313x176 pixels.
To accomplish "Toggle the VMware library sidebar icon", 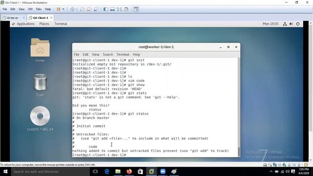I will [106, 9].
